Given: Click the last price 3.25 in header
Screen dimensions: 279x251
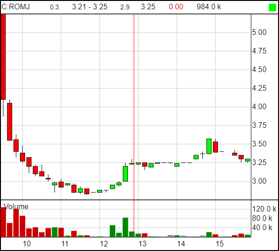Looking at the screenshot, I should click(148, 7).
